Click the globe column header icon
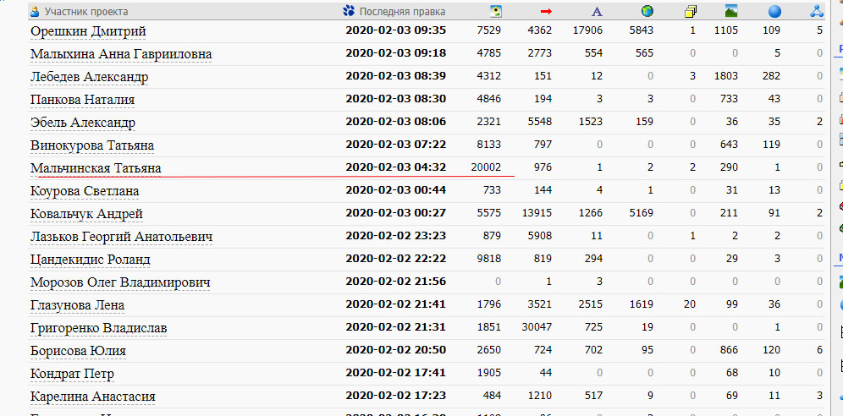Screen dimensions: 843x416 click(x=647, y=11)
